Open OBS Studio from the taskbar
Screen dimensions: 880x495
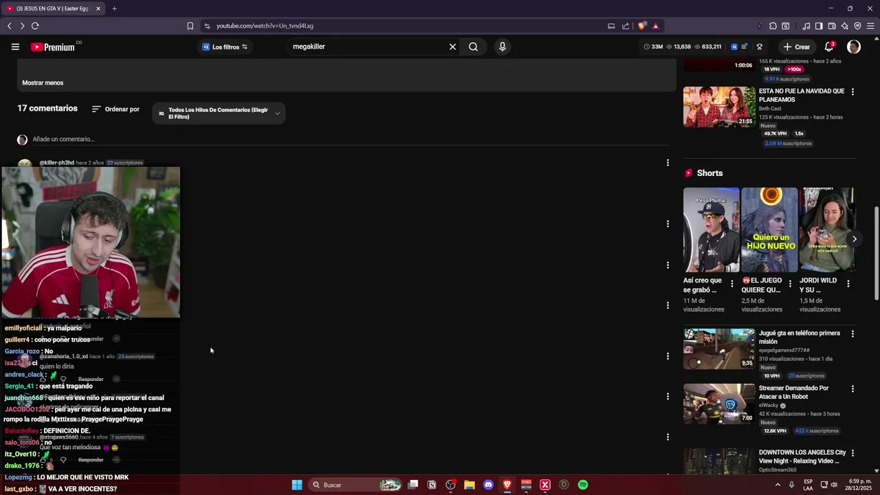tap(450, 485)
